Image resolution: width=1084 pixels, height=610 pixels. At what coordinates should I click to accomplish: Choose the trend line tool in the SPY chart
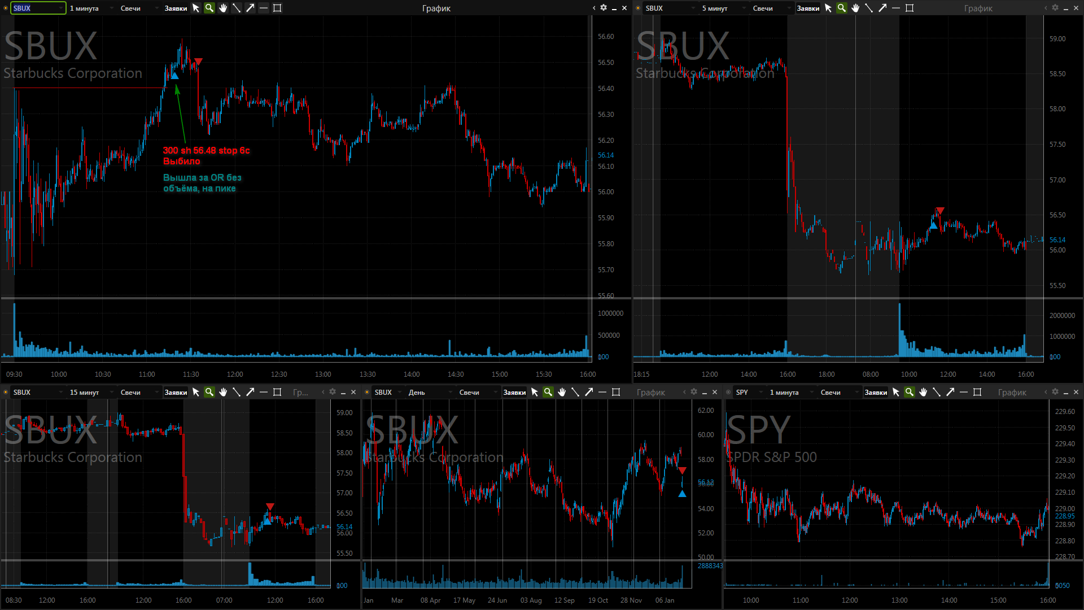[937, 392]
